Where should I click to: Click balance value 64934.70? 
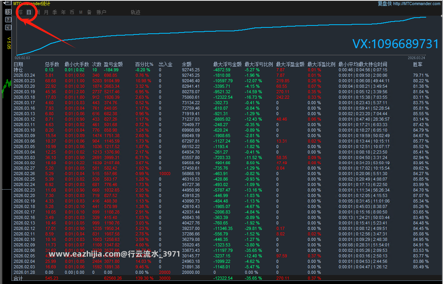tap(191, 152)
